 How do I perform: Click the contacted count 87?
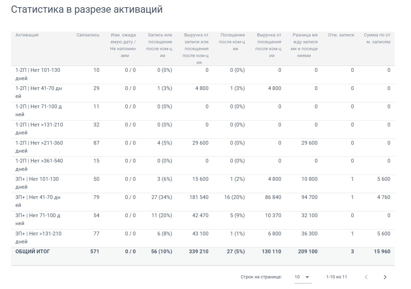coord(97,143)
